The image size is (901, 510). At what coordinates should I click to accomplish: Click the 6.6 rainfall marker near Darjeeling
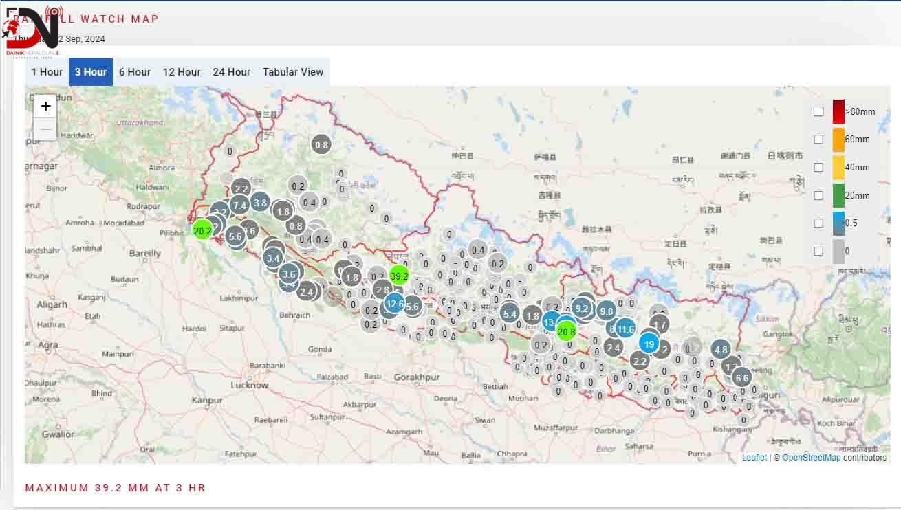[x=743, y=377]
